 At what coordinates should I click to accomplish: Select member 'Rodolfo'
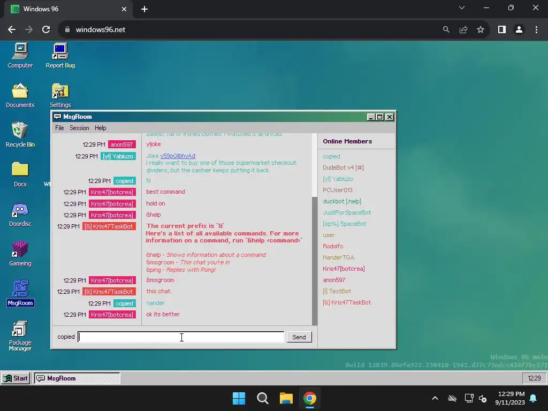pyautogui.click(x=333, y=246)
